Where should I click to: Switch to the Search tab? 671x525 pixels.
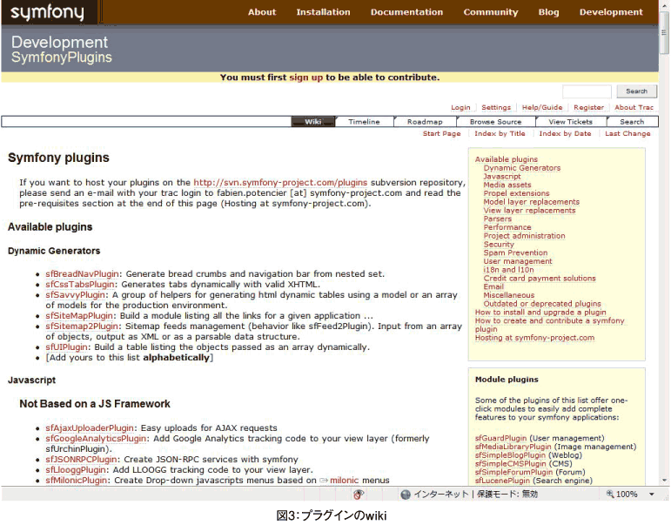point(632,122)
